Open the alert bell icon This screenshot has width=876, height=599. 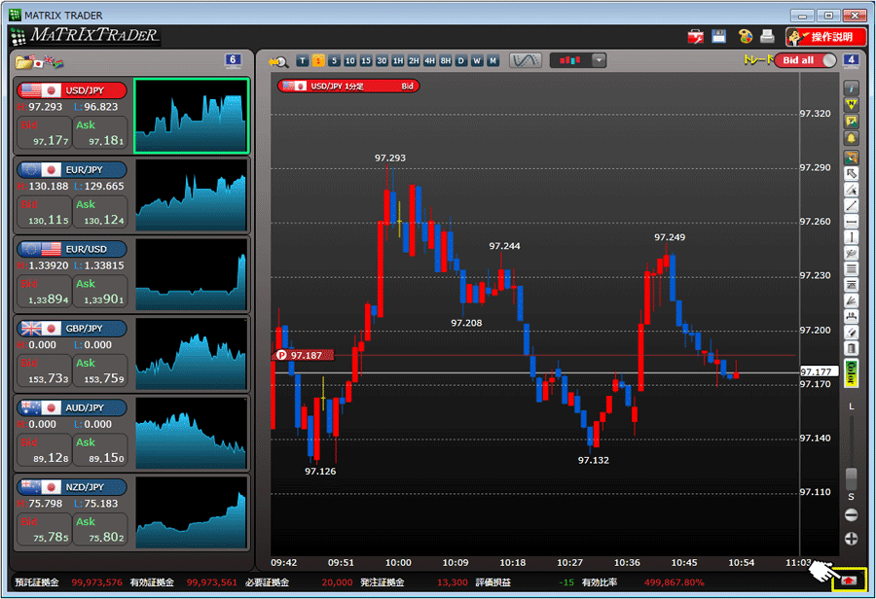(x=851, y=138)
